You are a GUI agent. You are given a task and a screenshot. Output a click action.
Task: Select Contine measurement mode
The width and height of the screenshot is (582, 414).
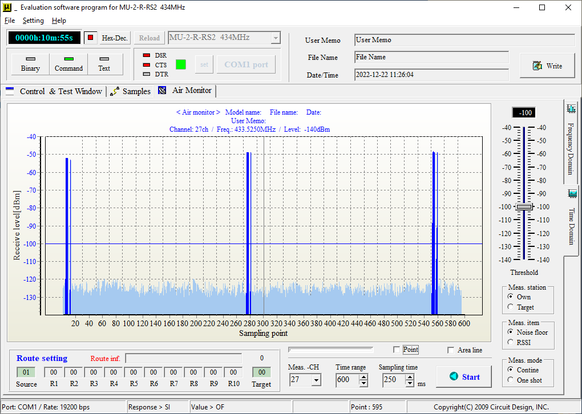pos(510,370)
